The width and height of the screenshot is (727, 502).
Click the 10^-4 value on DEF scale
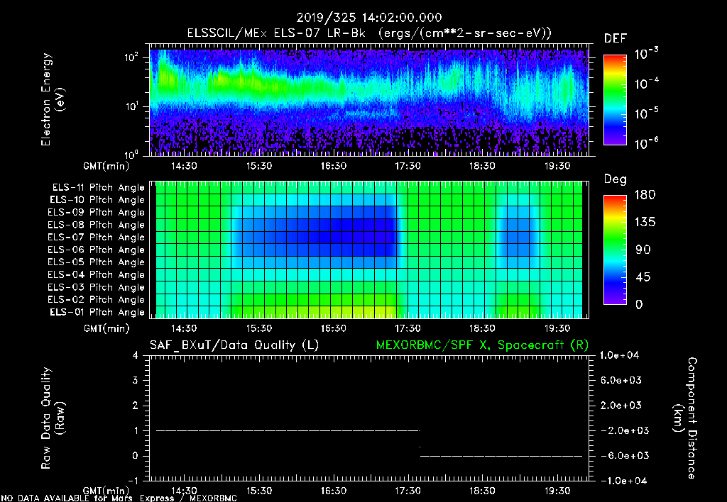[646, 84]
